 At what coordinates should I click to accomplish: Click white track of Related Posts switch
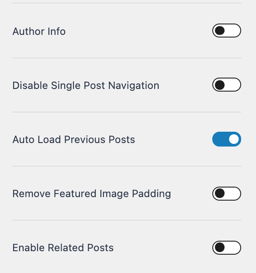[x=232, y=248]
